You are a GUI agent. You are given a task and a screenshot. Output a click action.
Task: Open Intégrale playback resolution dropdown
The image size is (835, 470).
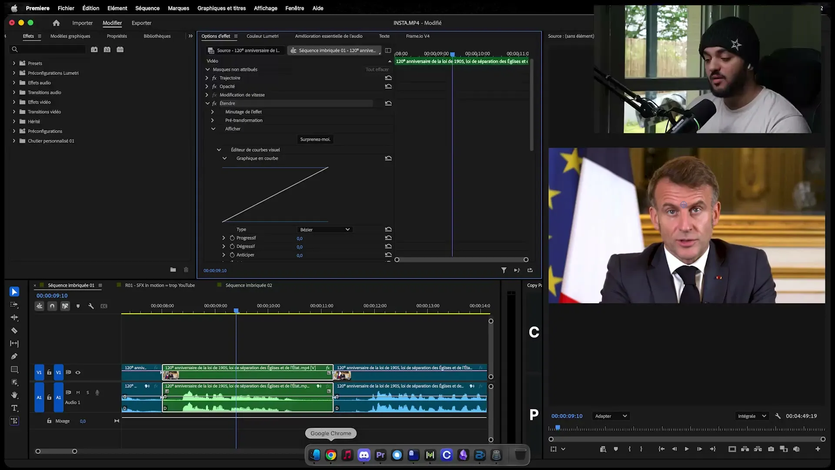coord(751,416)
